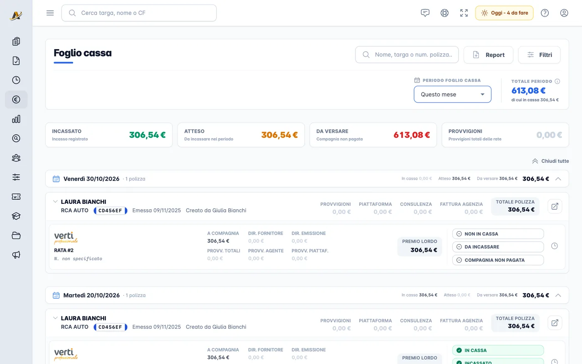Click the Incassato summary card
This screenshot has width=582, height=364.
point(109,135)
